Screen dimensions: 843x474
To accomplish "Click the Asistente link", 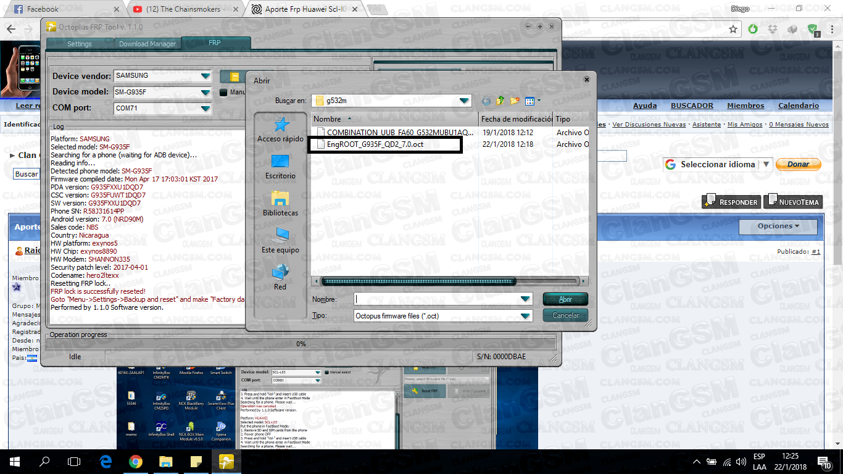I will pos(707,125).
